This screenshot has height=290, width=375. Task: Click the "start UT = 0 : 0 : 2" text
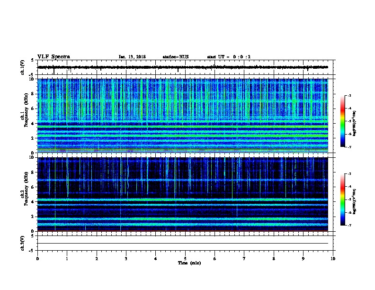pos(229,57)
